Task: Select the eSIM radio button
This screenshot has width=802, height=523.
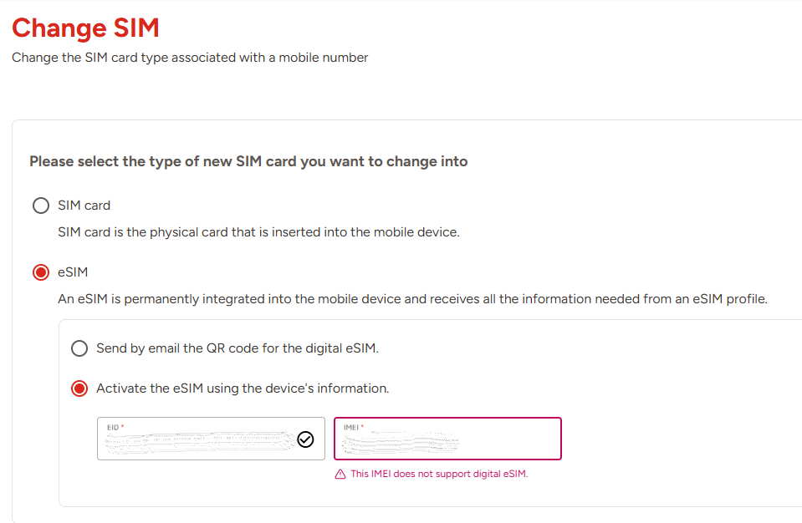Action: tap(40, 272)
